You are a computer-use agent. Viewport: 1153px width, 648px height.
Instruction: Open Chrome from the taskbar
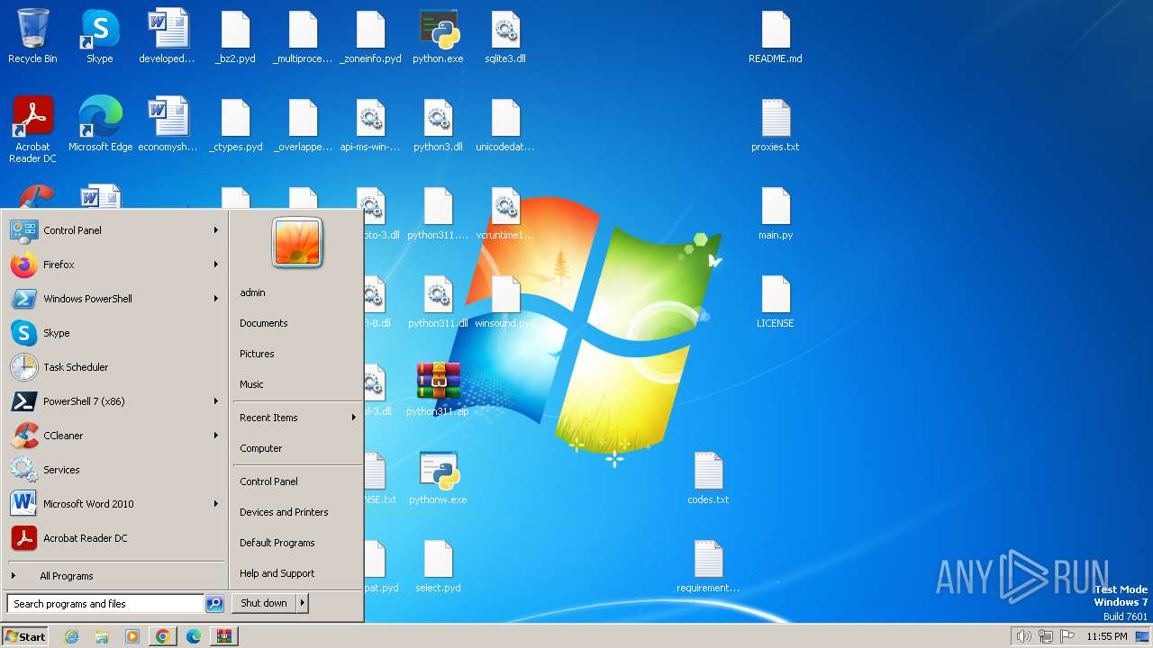(x=162, y=636)
